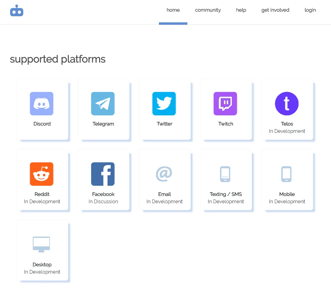The image size is (331, 288).
Task: Open the Desktop monitor icon
Action: [41, 244]
